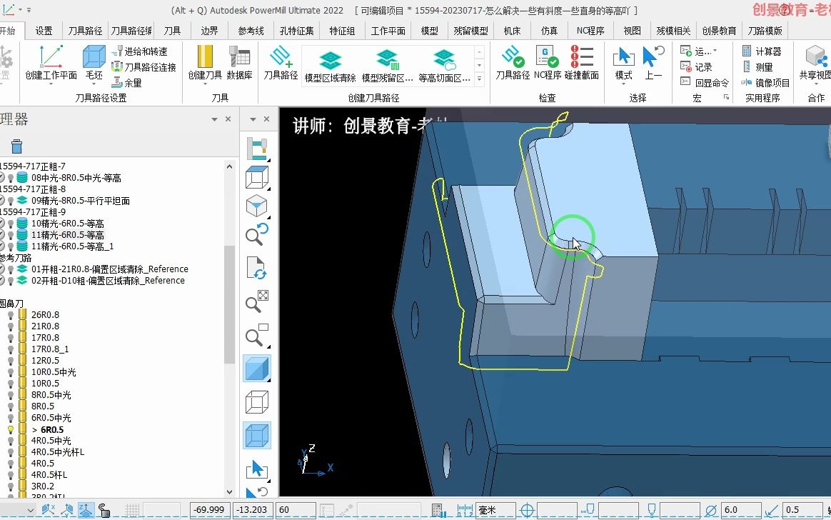
Task: Toggle light bulb for tool 4R0.5
Action: click(x=11, y=464)
